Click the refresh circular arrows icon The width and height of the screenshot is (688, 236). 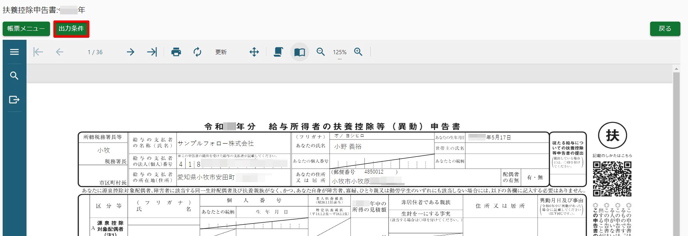tap(197, 52)
